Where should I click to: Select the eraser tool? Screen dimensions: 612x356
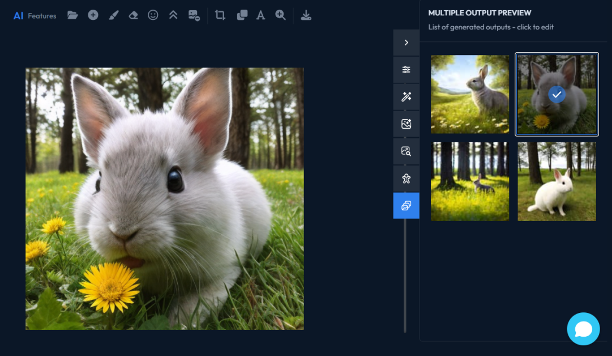pos(133,15)
